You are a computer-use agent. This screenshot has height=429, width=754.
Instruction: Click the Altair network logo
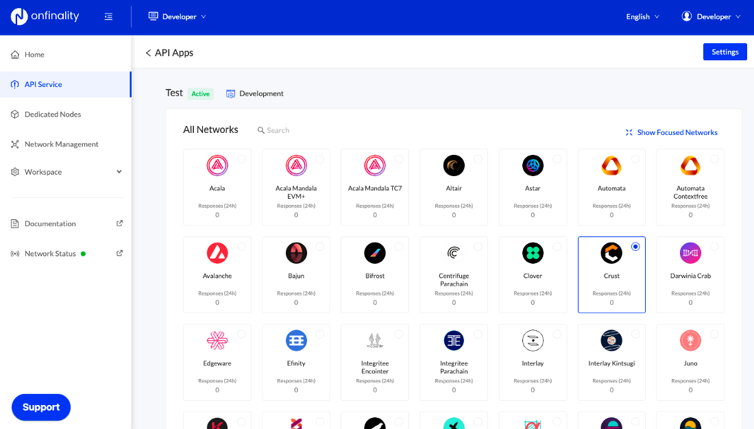[x=454, y=165]
